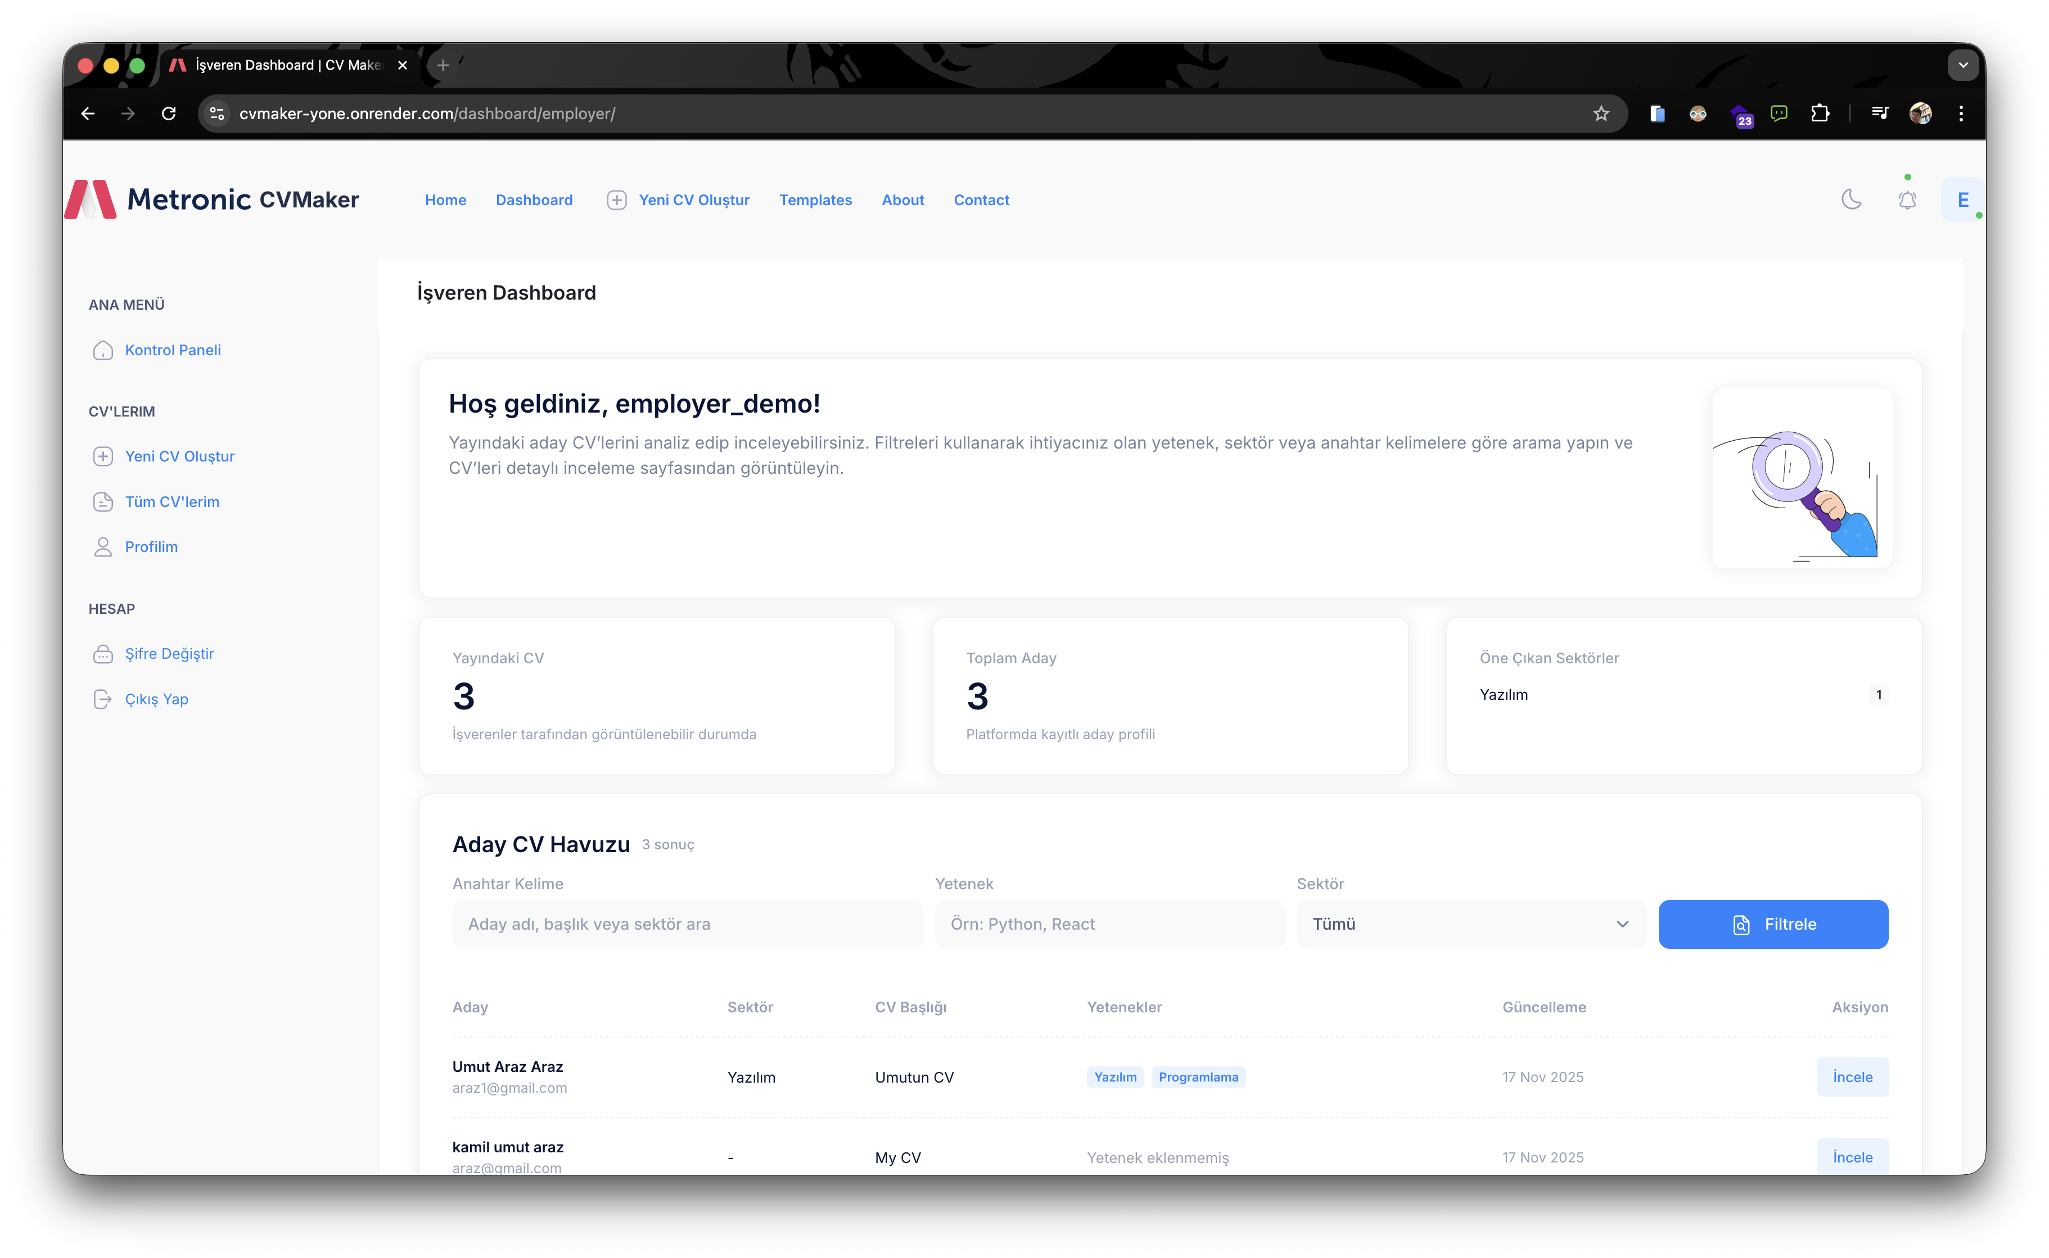Screen dimensions: 2049x1258
Task: Open browser tab search chevron
Action: click(x=1962, y=65)
